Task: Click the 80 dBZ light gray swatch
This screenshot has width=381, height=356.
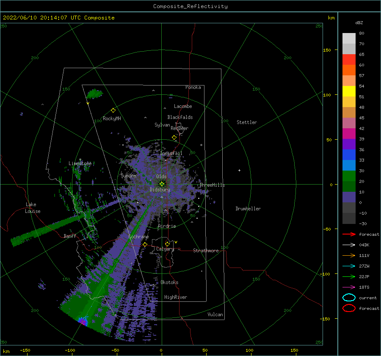Action: pos(349,39)
